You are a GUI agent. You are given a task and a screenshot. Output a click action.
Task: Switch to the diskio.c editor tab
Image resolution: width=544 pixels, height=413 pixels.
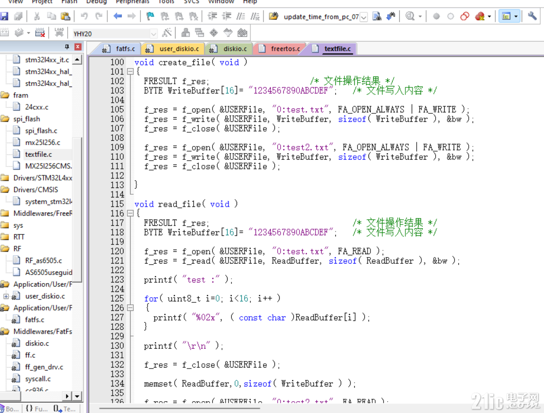(228, 49)
